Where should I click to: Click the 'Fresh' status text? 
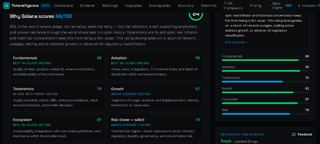coord(226,141)
